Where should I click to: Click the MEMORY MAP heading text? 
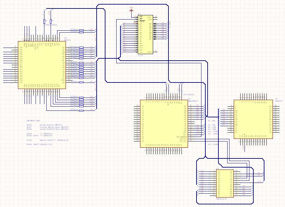pos(33,120)
